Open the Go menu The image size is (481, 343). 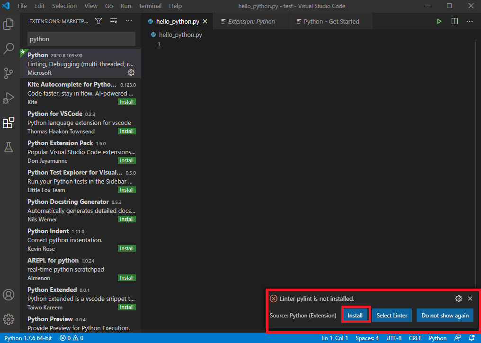point(109,6)
